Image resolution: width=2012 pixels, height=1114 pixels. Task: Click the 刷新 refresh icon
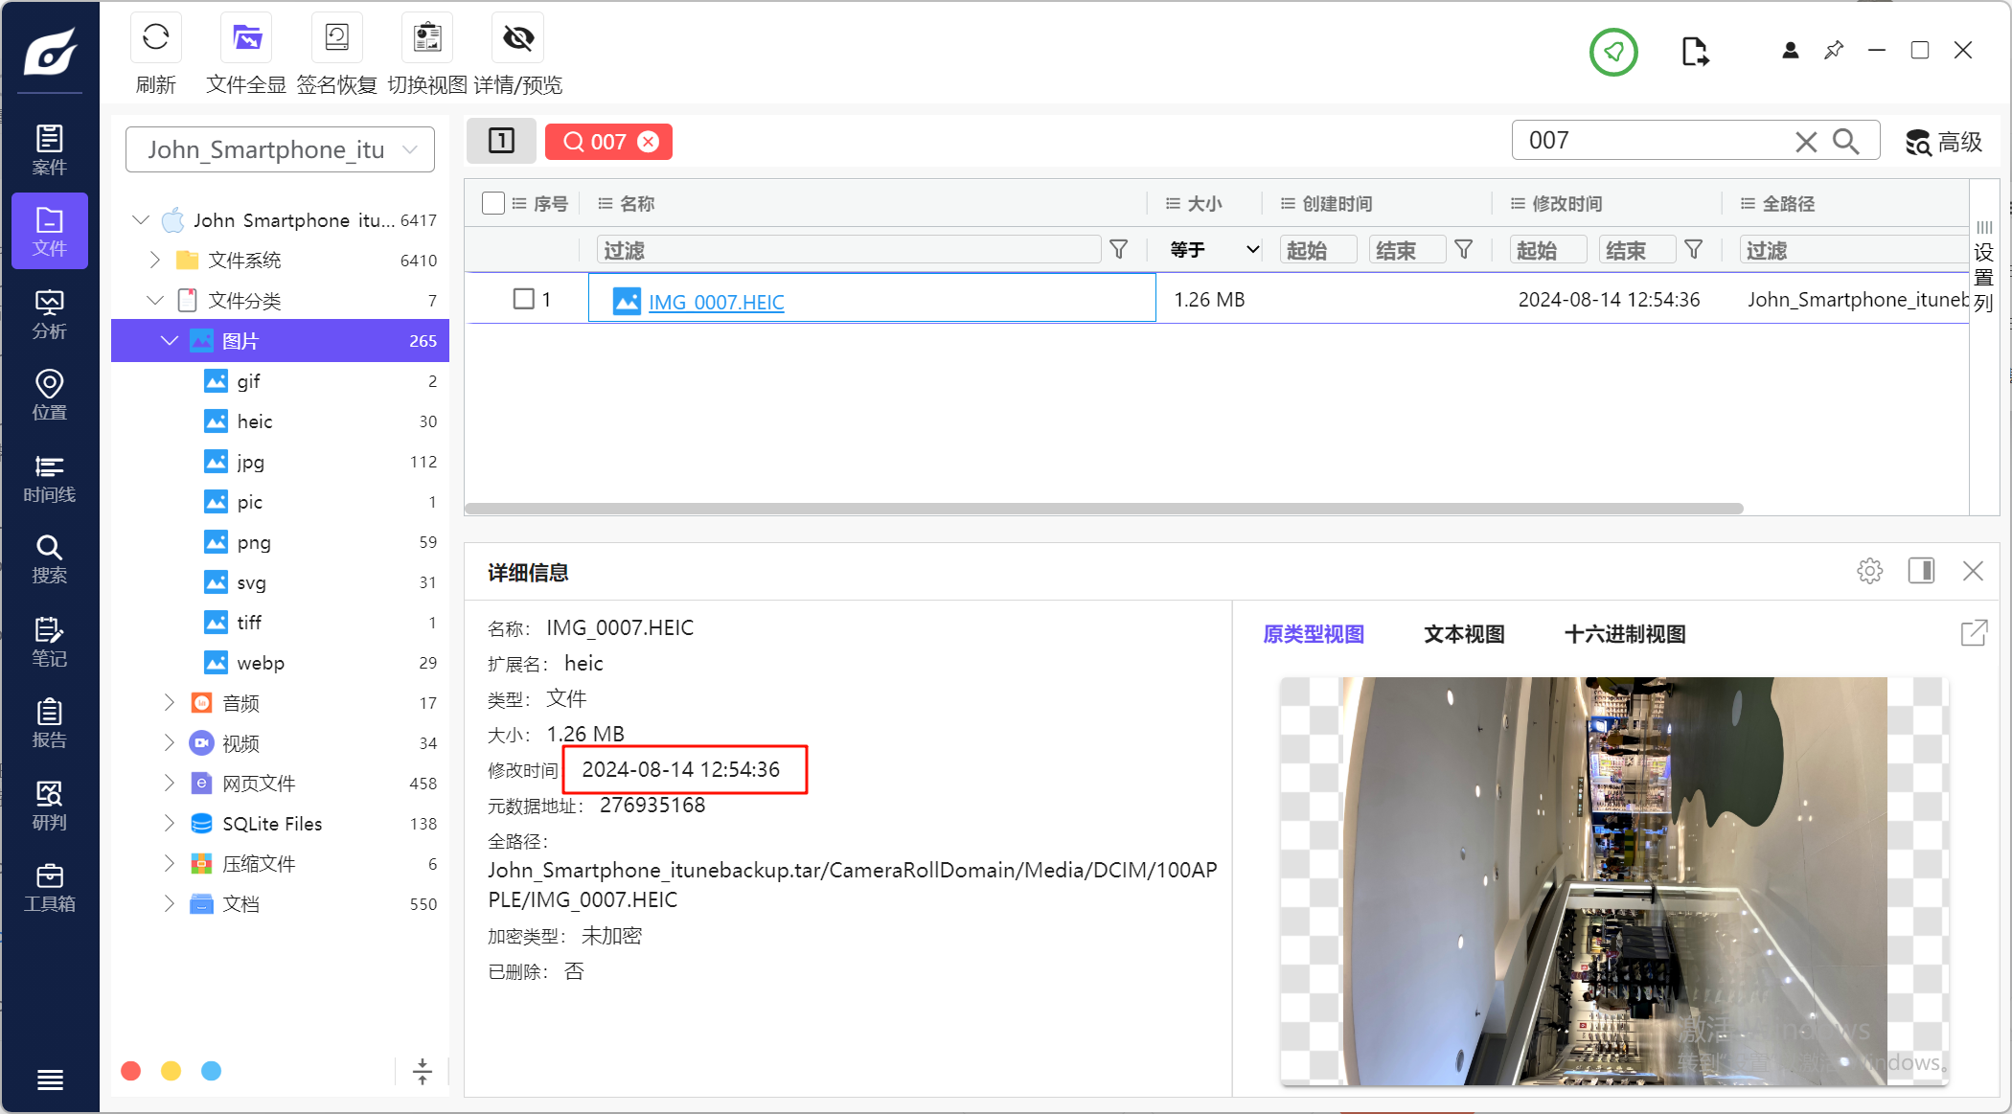[155, 38]
